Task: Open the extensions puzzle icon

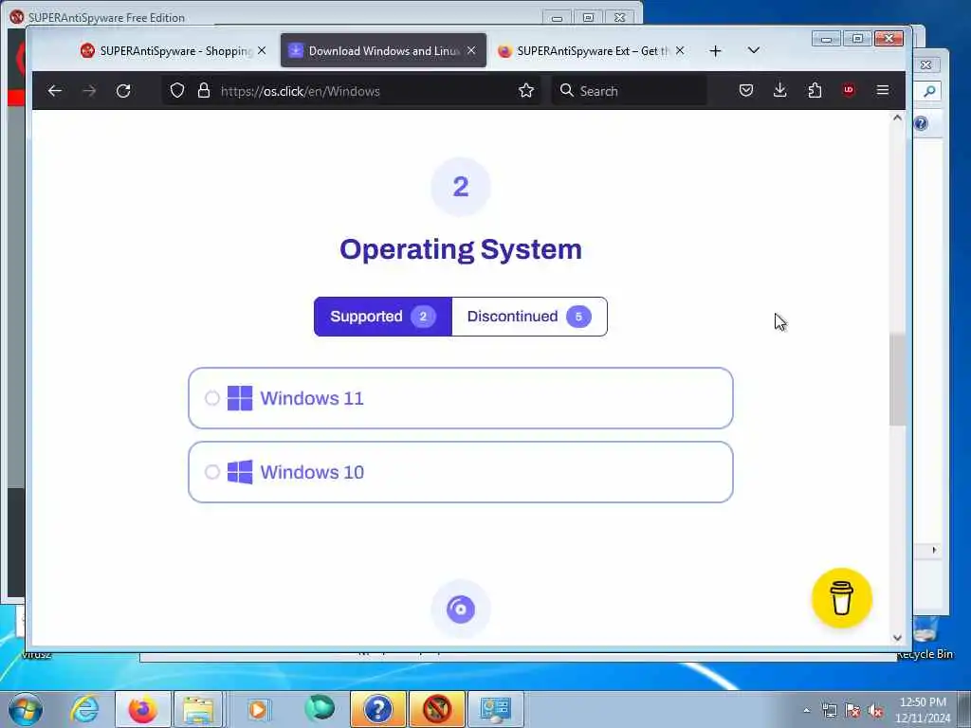Action: coord(815,91)
